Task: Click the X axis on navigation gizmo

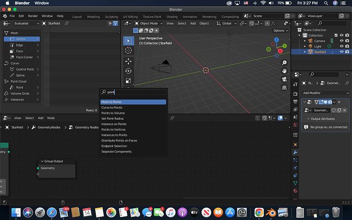Action: coord(280,51)
